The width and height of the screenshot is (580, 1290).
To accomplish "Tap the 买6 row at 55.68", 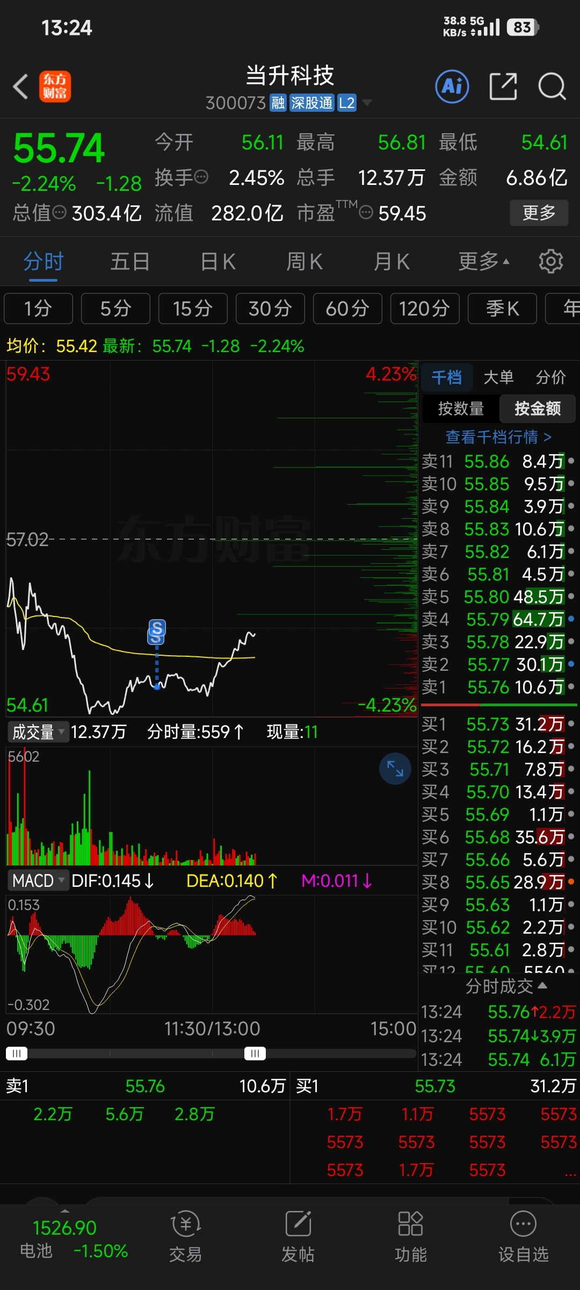I will (498, 837).
